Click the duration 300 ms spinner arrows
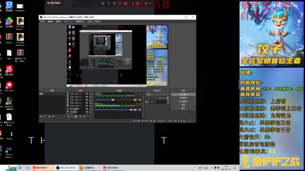 (x=168, y=101)
